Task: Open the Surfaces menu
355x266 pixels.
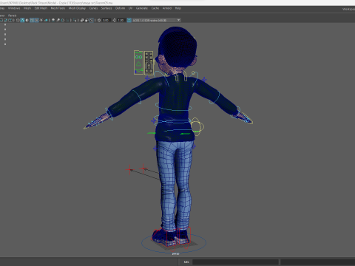Action: point(106,8)
